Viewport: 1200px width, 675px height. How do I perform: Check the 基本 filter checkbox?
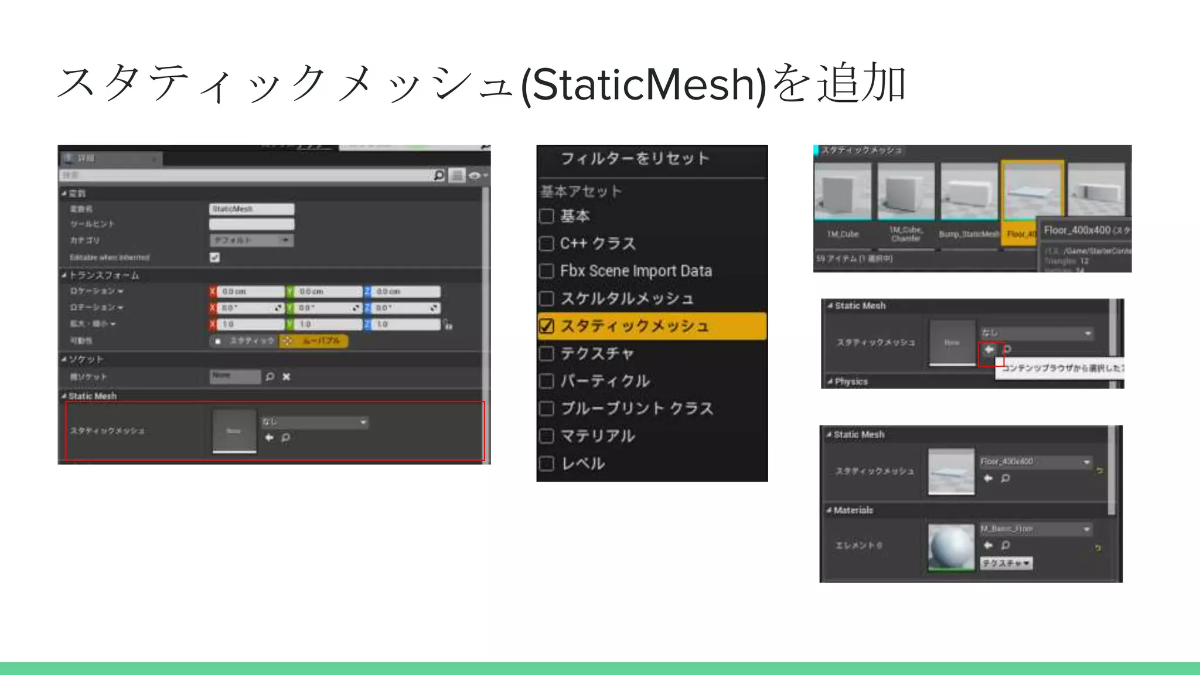547,216
